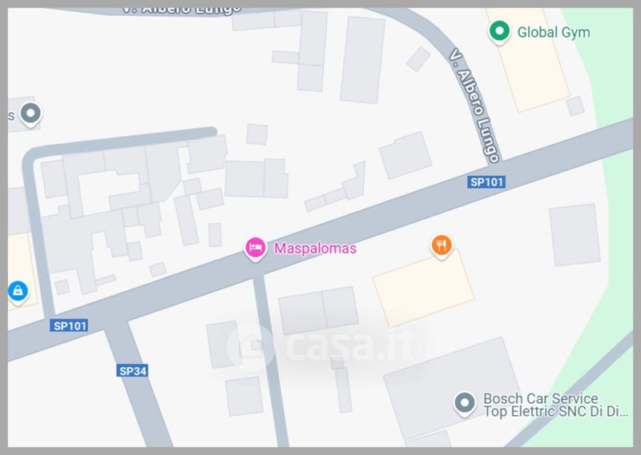Select the yellow building below the restaurant pin

pyautogui.click(x=424, y=288)
